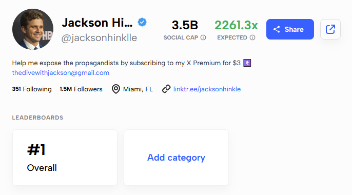
Task: Click the Social Cap info icon
Action: [203, 37]
